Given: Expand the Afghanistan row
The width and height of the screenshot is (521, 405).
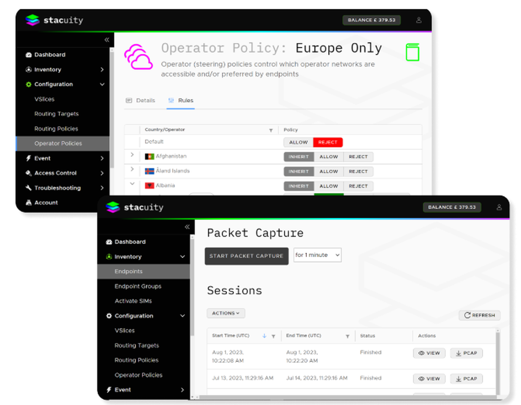Looking at the screenshot, I should tap(132, 155).
